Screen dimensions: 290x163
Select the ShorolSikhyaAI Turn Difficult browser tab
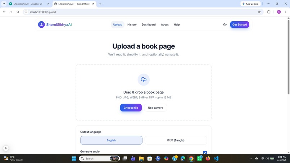click(x=74, y=4)
